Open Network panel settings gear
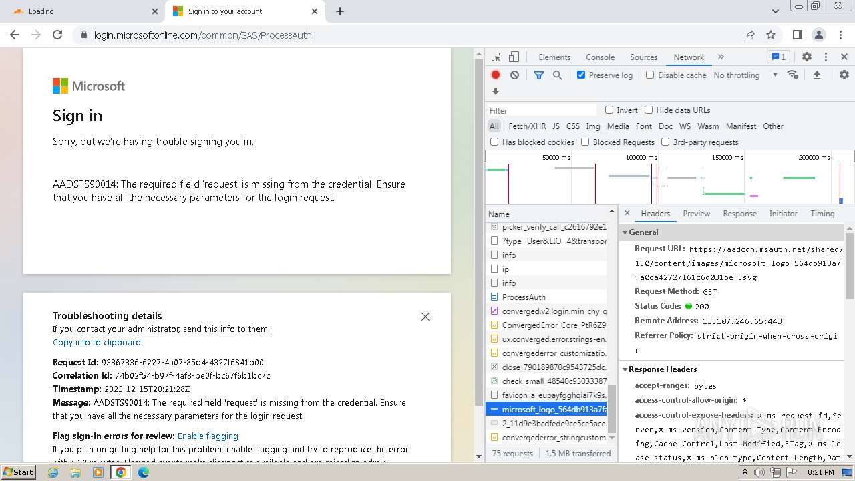 (844, 75)
